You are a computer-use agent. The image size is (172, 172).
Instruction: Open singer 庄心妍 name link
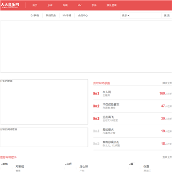(84, 167)
